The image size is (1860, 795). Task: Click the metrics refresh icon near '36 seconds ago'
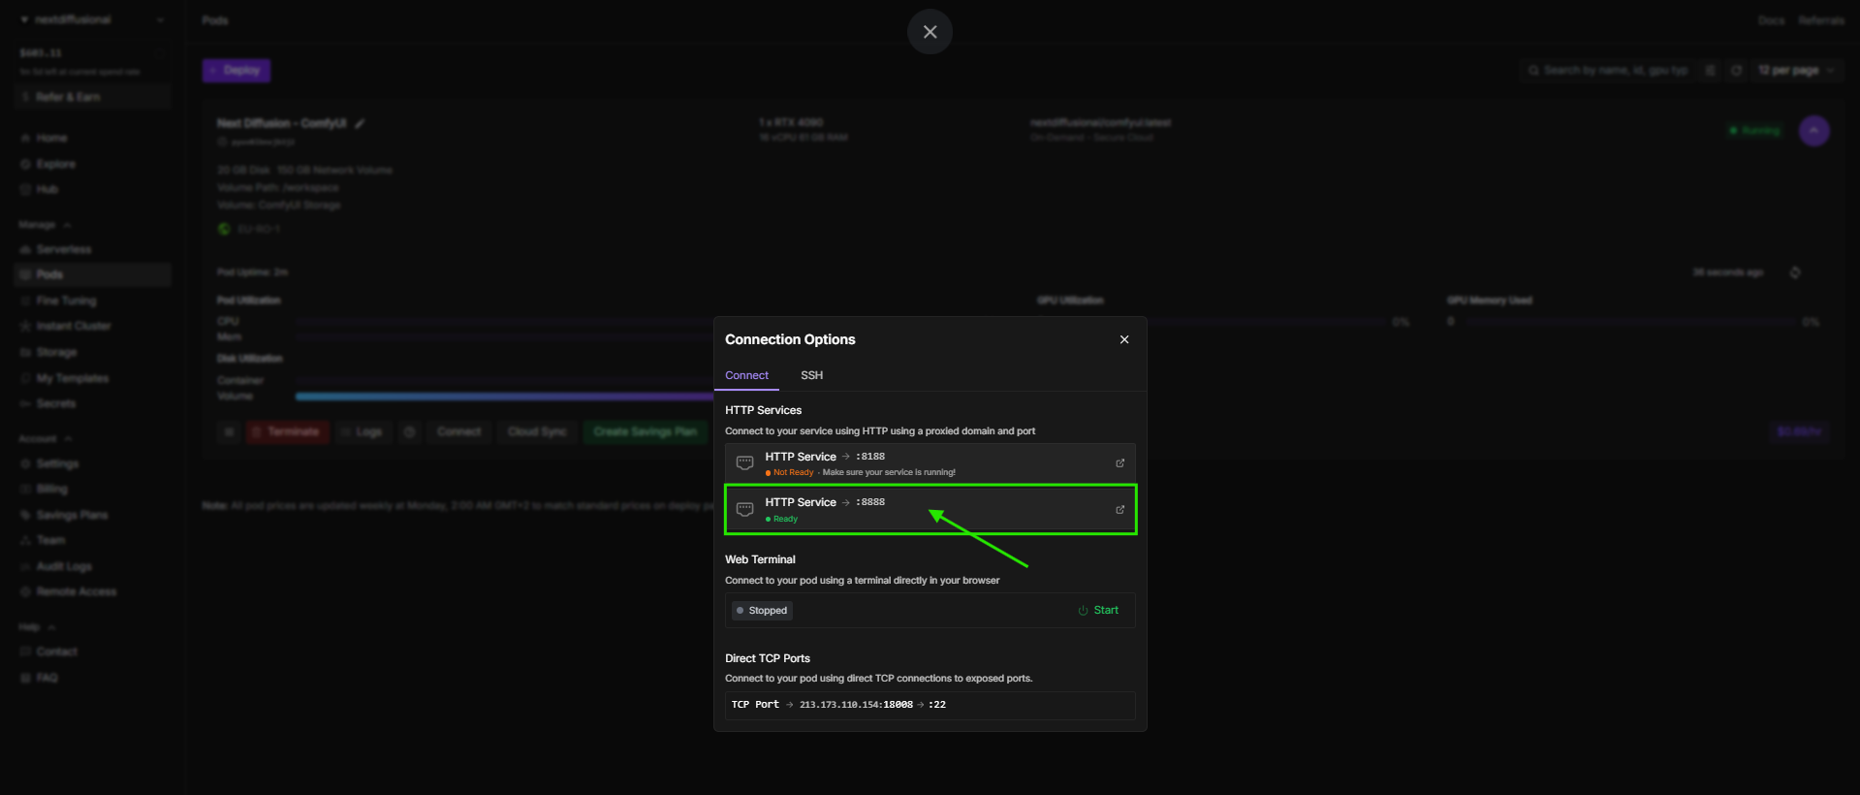click(1795, 272)
